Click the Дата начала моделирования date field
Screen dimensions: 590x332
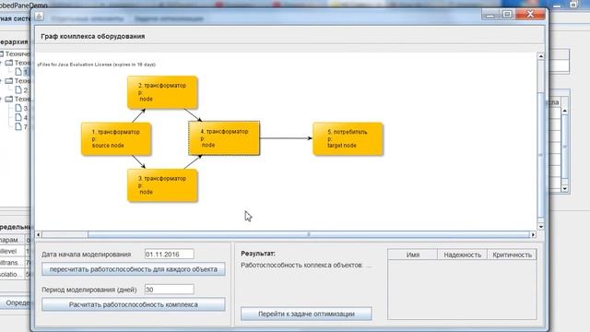[x=170, y=255]
